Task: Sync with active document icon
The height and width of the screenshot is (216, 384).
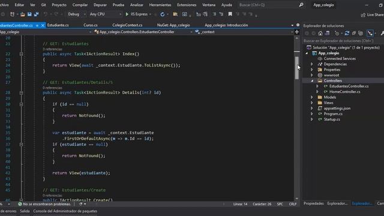Action: tap(347, 34)
